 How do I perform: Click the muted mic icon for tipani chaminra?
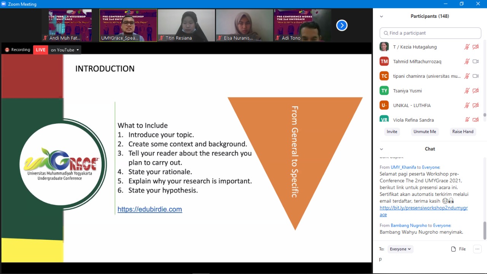(467, 76)
